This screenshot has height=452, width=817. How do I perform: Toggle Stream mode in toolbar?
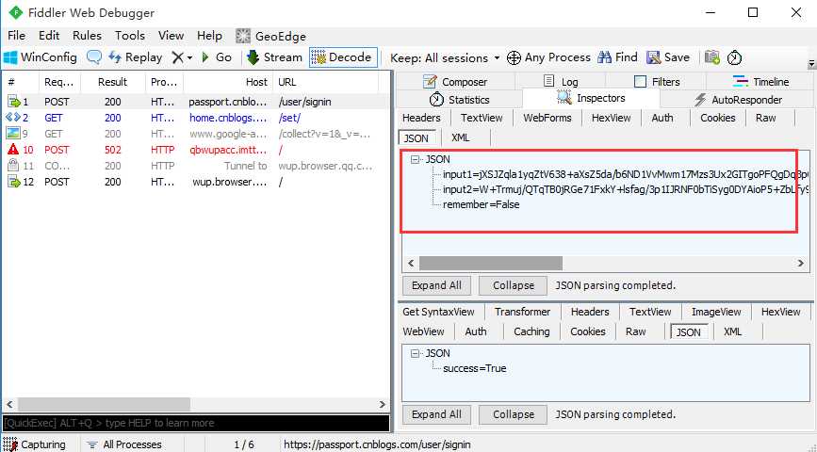274,57
